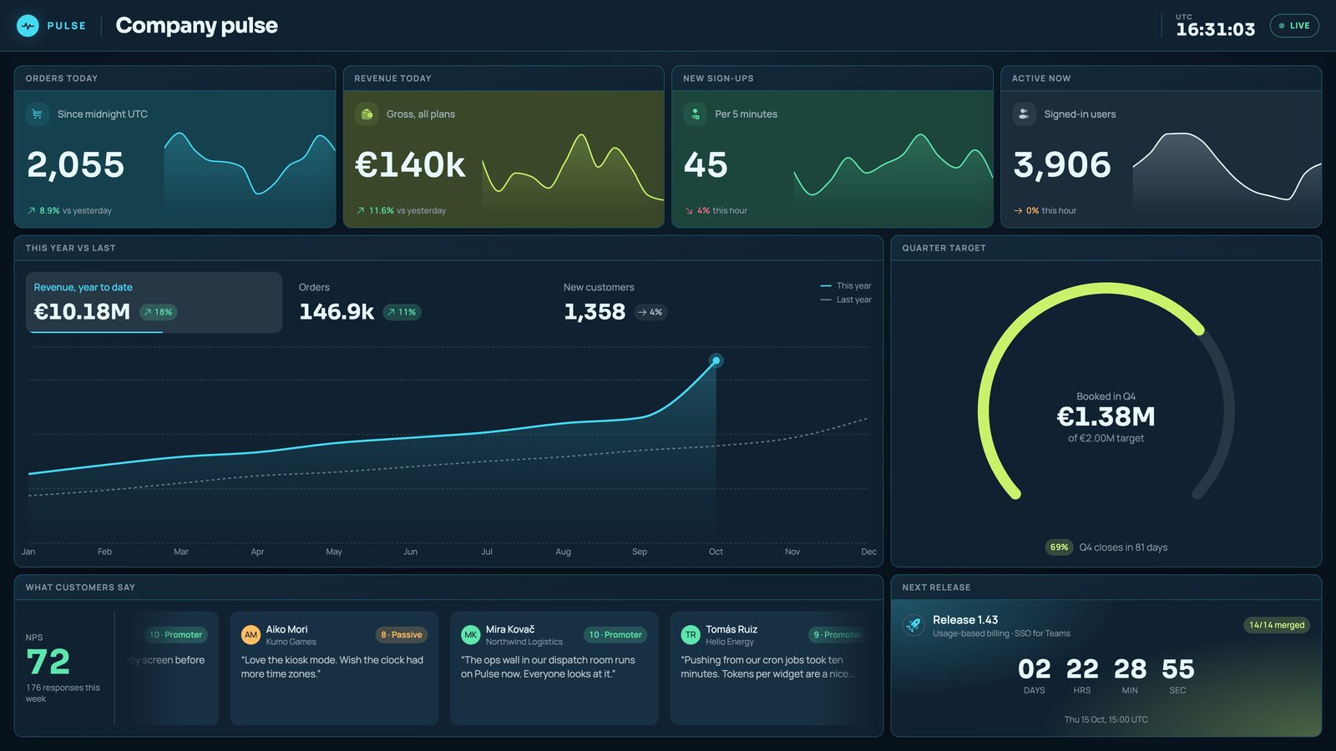Click the €1.38M booked value
This screenshot has width=1336, height=751.
[1106, 416]
